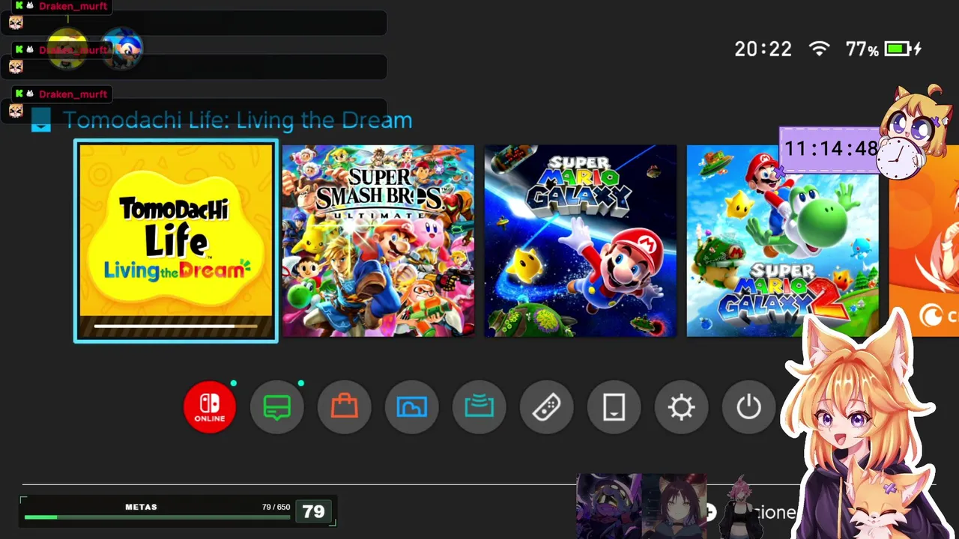Select the Power sleep mode icon
The image size is (959, 539).
(x=749, y=406)
